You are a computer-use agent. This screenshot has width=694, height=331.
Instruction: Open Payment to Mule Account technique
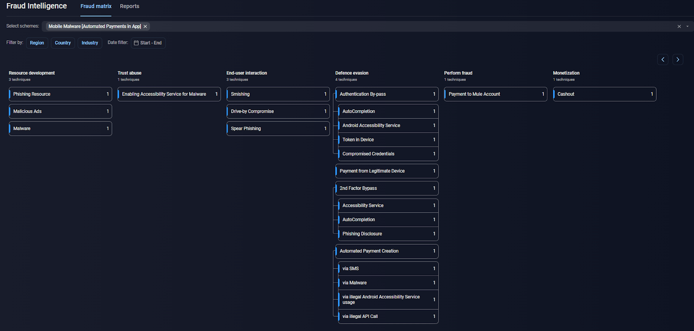496,94
